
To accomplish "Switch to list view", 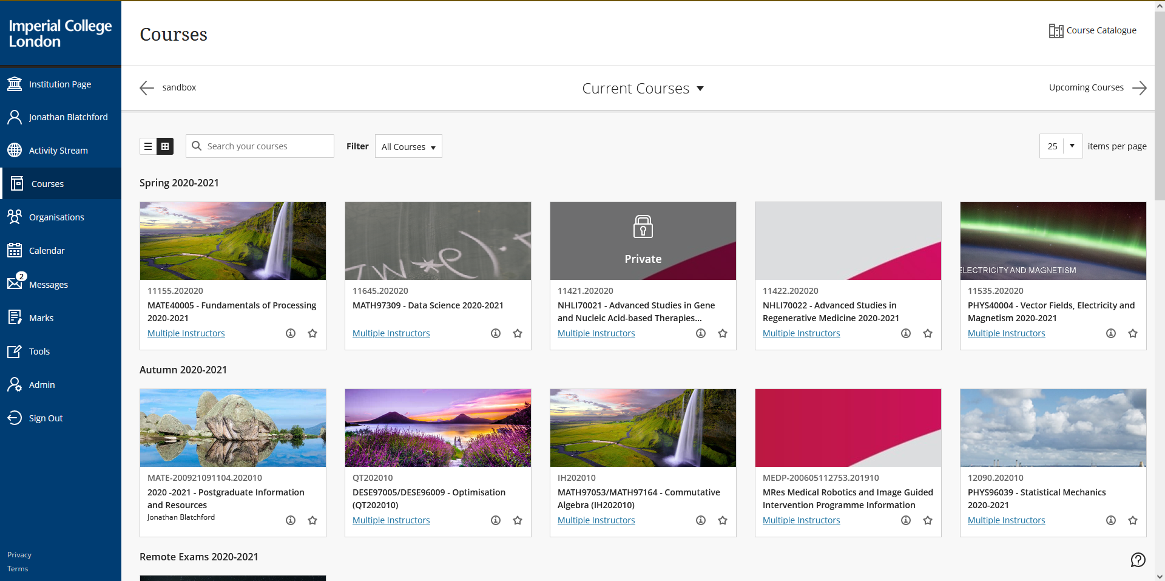I will tap(148, 146).
